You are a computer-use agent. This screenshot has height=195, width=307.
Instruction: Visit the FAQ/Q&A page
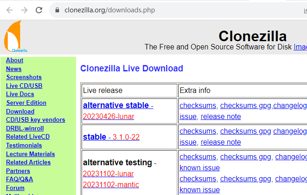point(19,179)
